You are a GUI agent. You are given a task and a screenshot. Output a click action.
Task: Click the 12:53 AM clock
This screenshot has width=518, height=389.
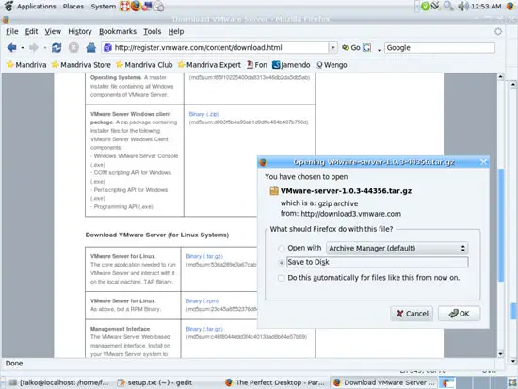[x=486, y=7]
